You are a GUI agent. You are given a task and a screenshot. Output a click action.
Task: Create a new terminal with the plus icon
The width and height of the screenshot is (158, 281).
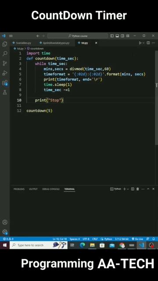(124, 189)
